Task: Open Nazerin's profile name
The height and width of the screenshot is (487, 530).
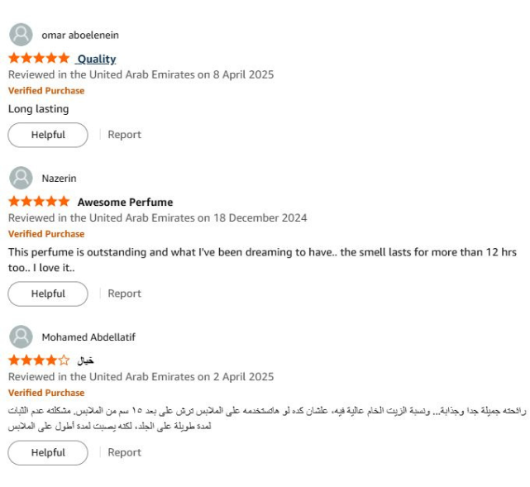Action: click(x=60, y=179)
